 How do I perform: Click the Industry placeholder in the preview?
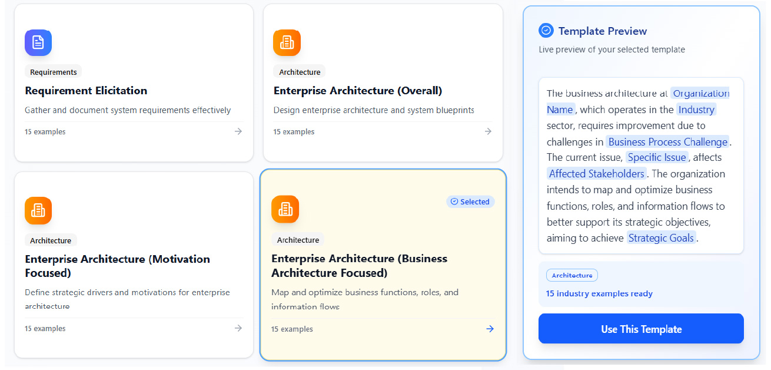click(x=696, y=110)
